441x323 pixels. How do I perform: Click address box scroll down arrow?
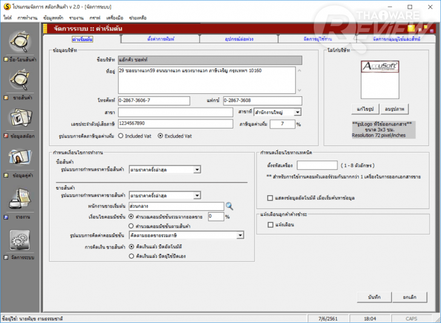coord(299,90)
